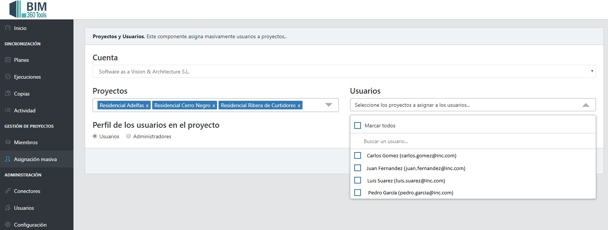
Task: Click the Planes calendar icon
Action: click(x=8, y=60)
